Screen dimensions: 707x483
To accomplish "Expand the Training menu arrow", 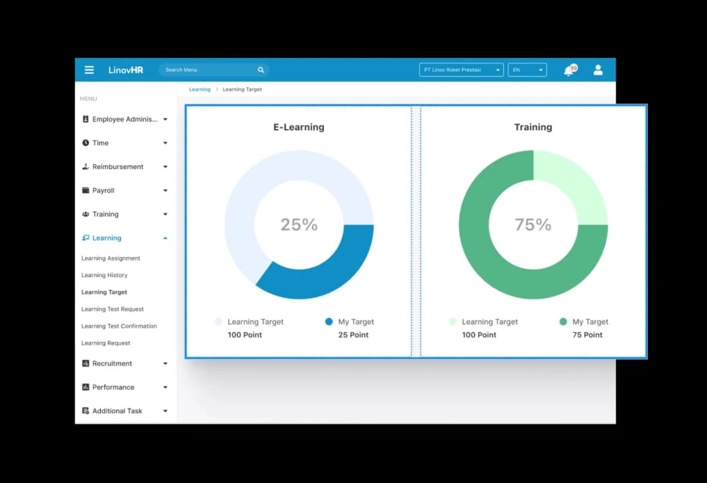I will click(165, 214).
